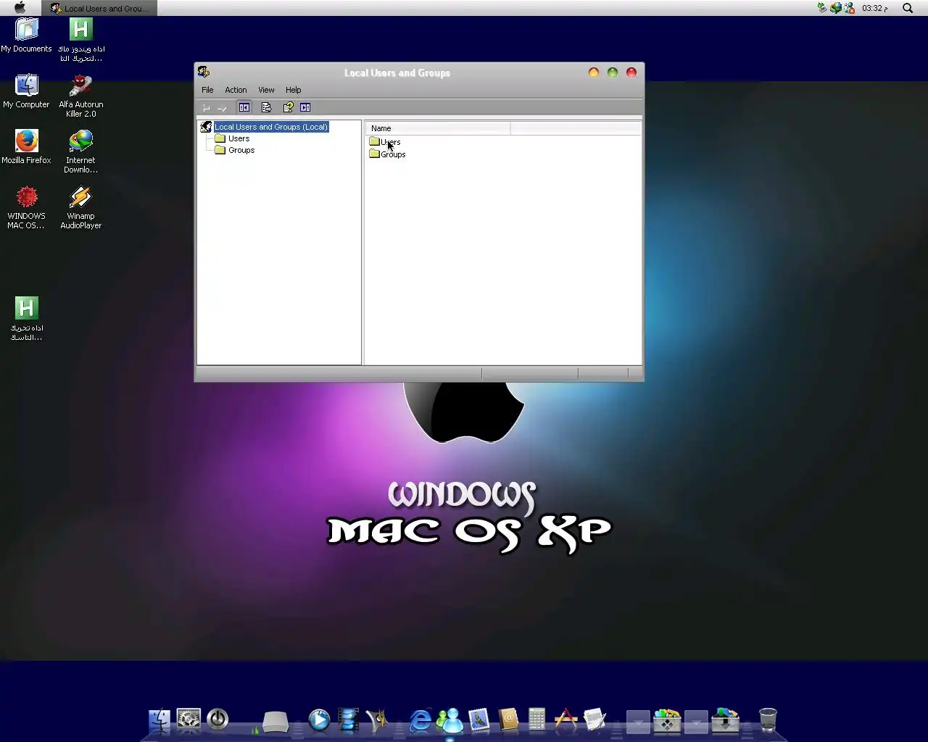Click the downloads box icon in dock

coord(725,720)
